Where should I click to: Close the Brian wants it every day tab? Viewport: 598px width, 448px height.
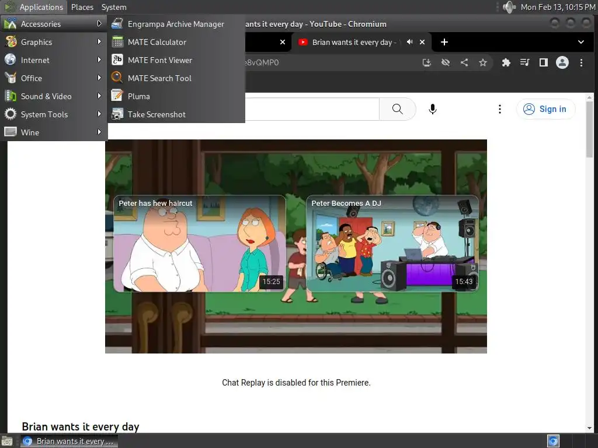pyautogui.click(x=422, y=42)
